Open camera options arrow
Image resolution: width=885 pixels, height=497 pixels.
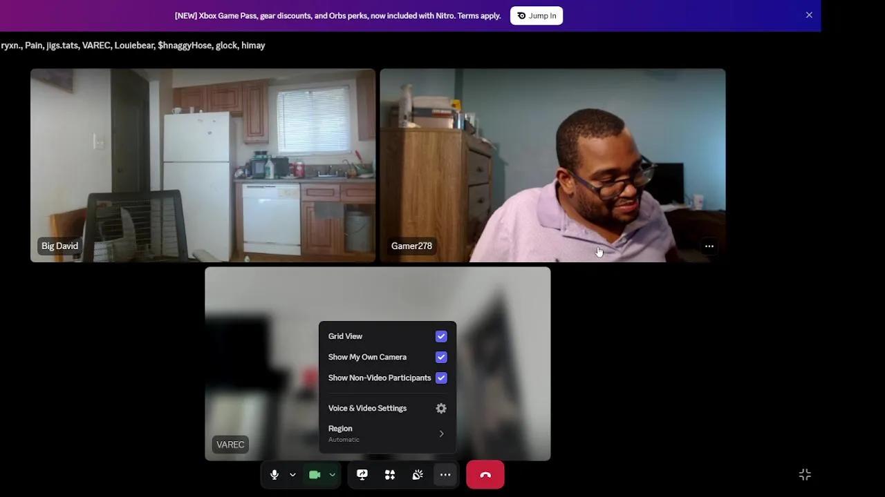pyautogui.click(x=333, y=475)
